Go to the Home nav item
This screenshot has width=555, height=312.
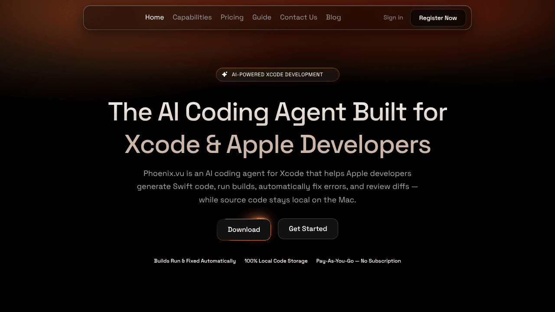coord(154,17)
